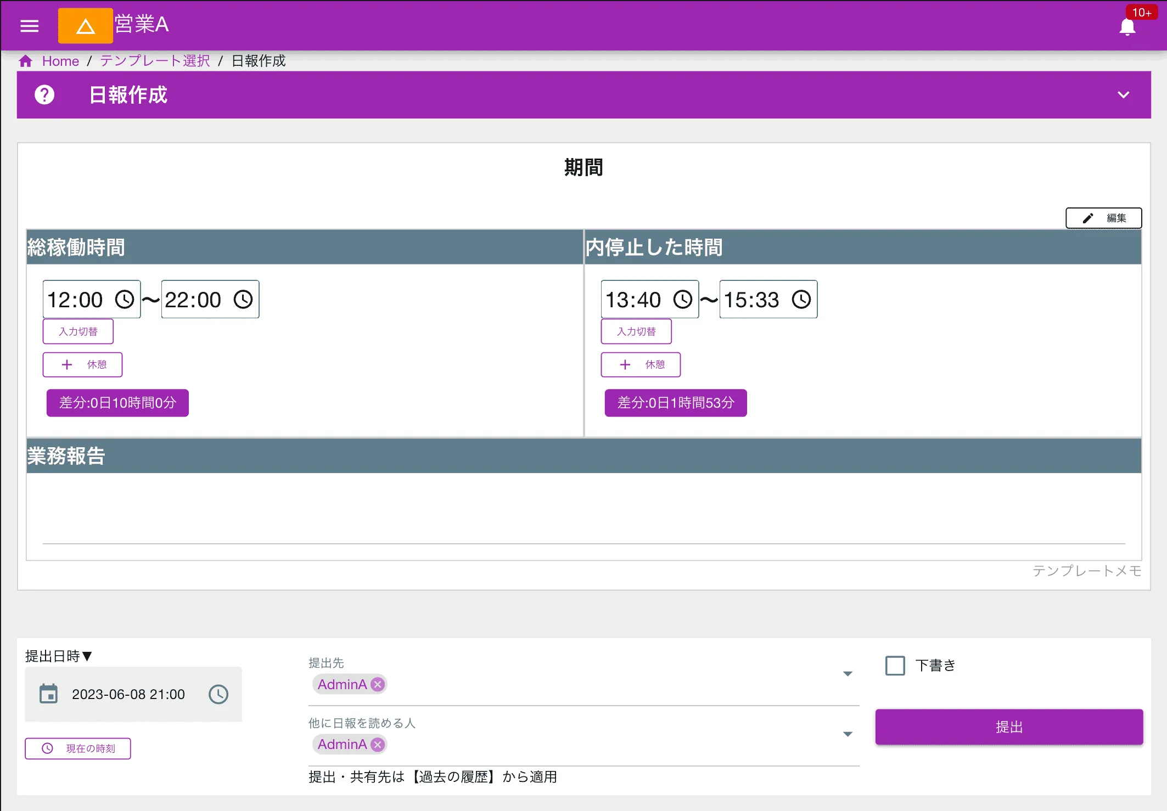Open the clock picker for 15:33 stop time
The image size is (1167, 811).
coord(802,299)
